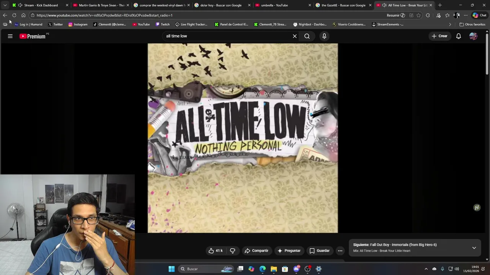
Task: Open the volume control in system tray
Action: [x=457, y=269]
